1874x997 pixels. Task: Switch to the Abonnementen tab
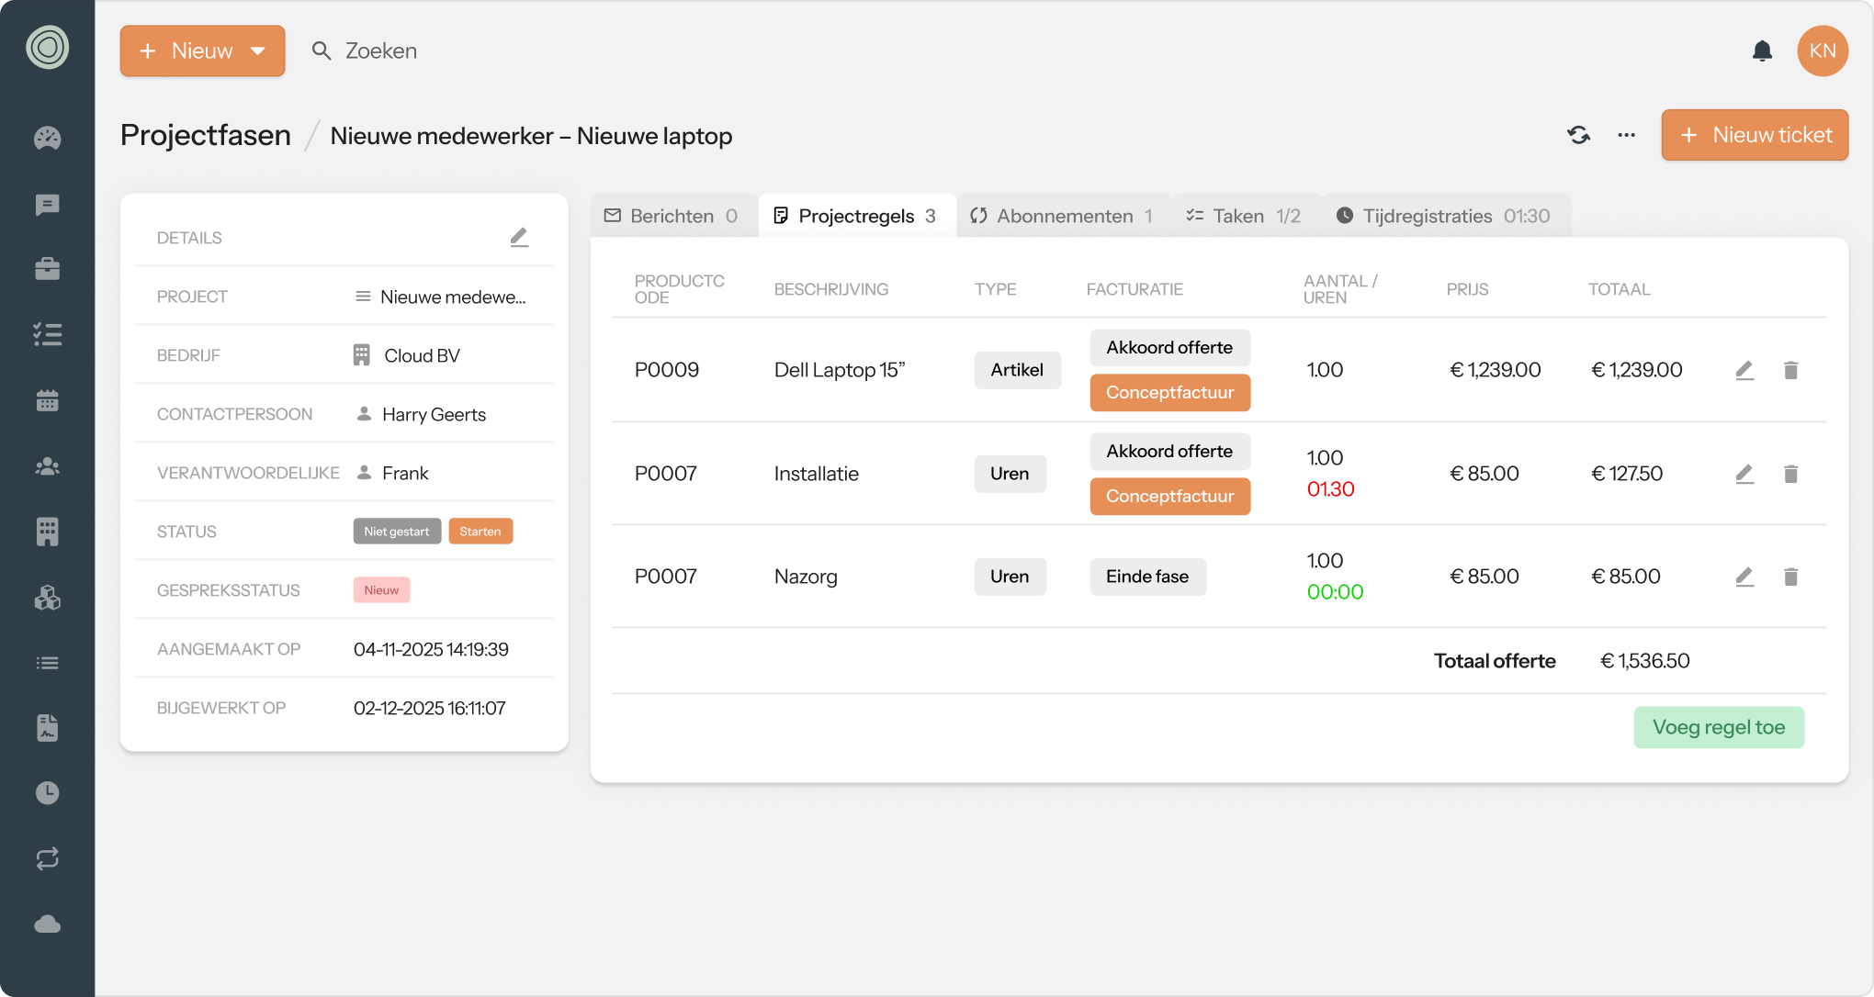coord(1064,216)
